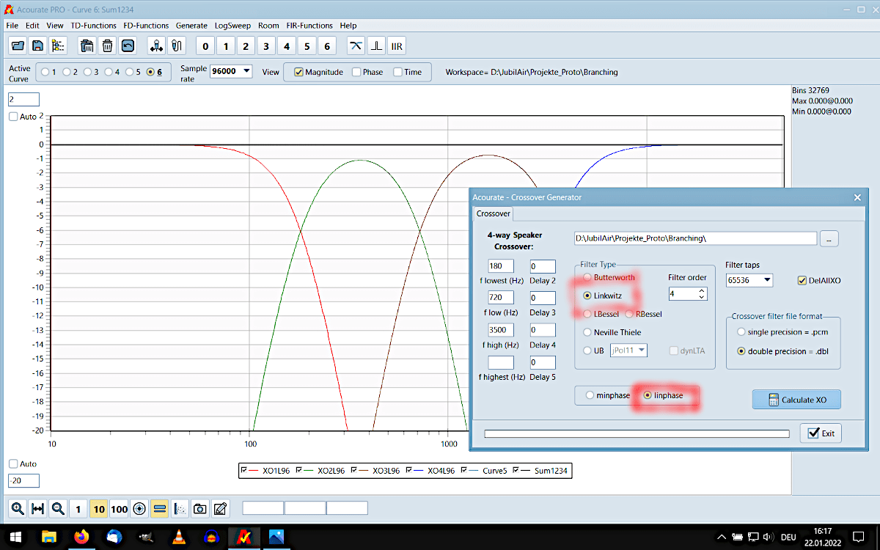Click the f high frequency field 3500

coord(501,330)
